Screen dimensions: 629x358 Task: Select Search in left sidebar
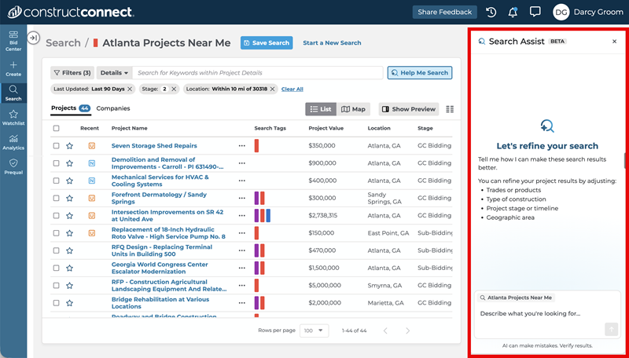click(13, 93)
